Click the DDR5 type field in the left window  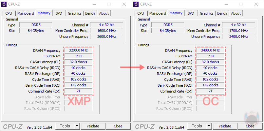coord(36,25)
